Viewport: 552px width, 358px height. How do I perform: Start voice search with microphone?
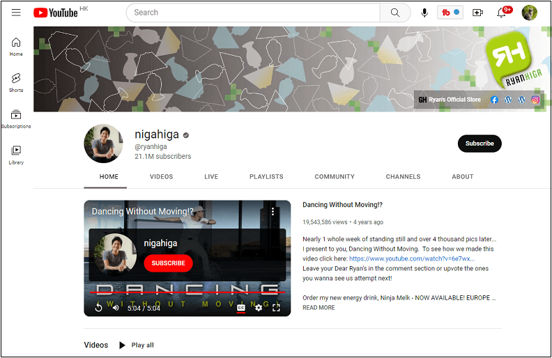(x=424, y=13)
